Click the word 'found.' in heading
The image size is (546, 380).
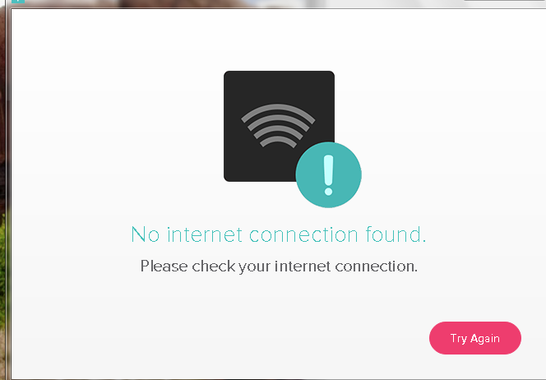click(x=396, y=234)
